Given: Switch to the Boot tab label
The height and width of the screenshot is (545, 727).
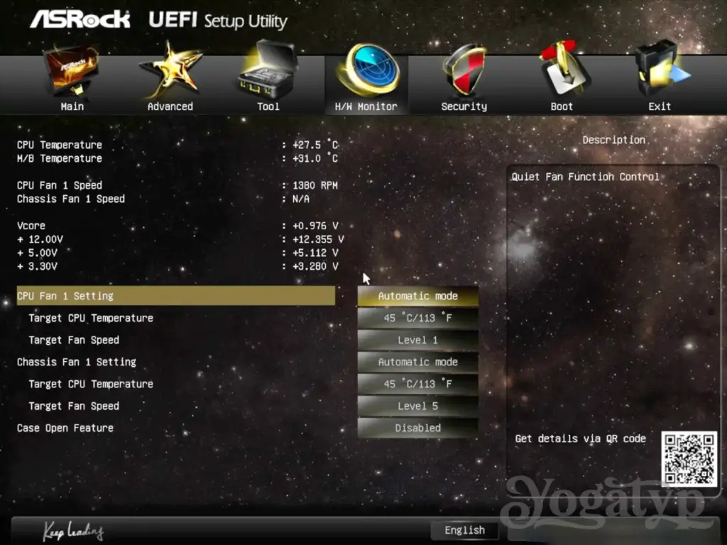Looking at the screenshot, I should coord(562,106).
